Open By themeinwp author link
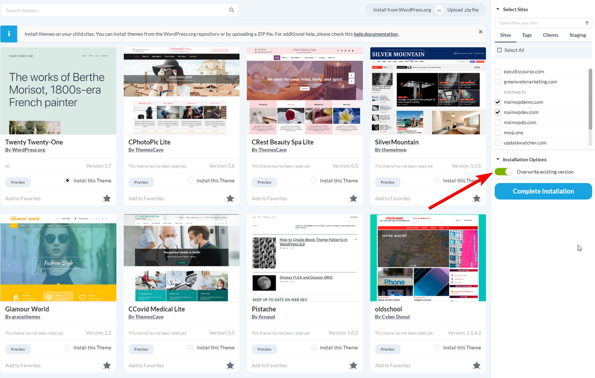 click(392, 150)
